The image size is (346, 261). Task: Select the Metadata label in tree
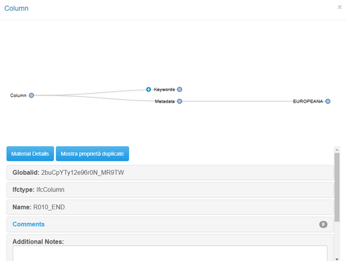click(165, 101)
